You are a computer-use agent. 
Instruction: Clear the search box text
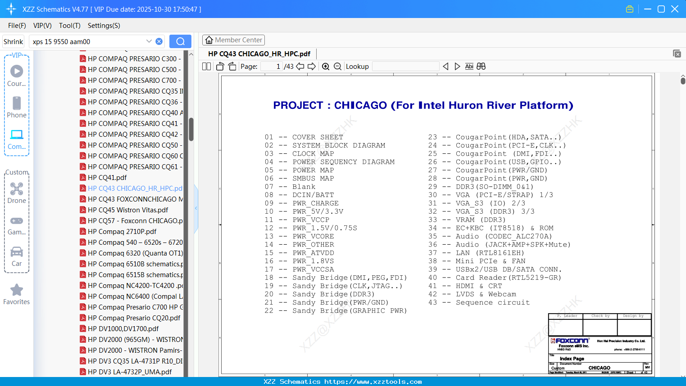(x=159, y=41)
